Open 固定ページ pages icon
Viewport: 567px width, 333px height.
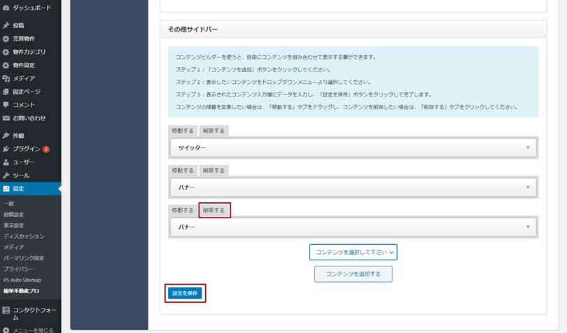(6, 92)
